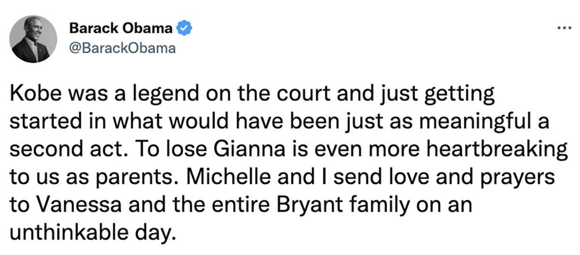This screenshot has width=580, height=255.
Task: Open the @BarackObama handle link
Action: pos(122,49)
